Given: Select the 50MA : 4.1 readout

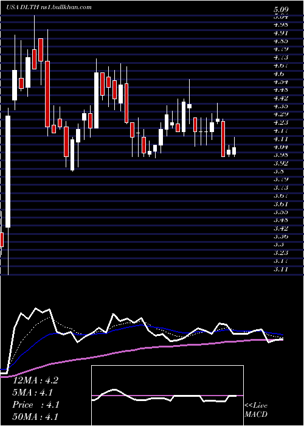Looking at the screenshot, I should [x=35, y=417].
